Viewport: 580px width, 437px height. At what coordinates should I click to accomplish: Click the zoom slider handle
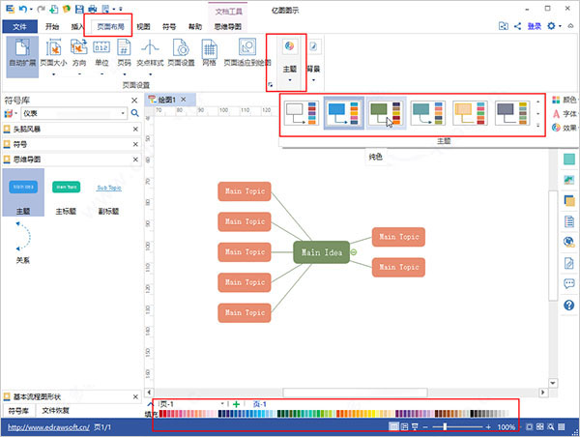point(445,426)
